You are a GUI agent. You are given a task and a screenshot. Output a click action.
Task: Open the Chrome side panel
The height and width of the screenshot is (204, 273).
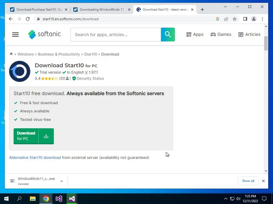[x=245, y=19]
